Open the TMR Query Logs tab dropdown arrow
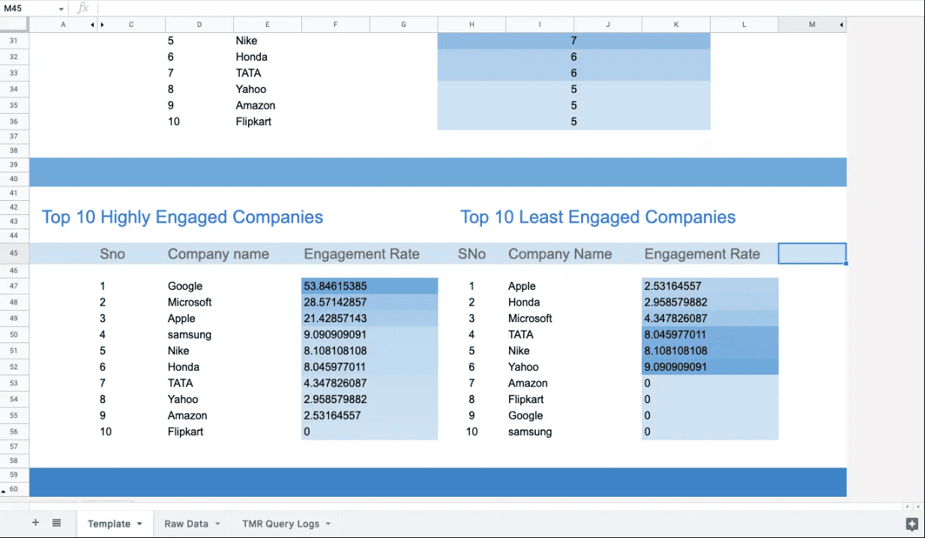 328,524
